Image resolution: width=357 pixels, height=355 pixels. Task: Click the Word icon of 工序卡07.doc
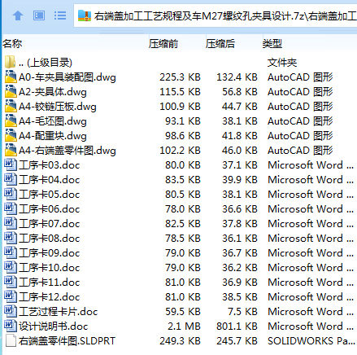coord(11,223)
